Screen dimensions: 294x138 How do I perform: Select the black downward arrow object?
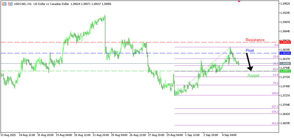(x=249, y=62)
